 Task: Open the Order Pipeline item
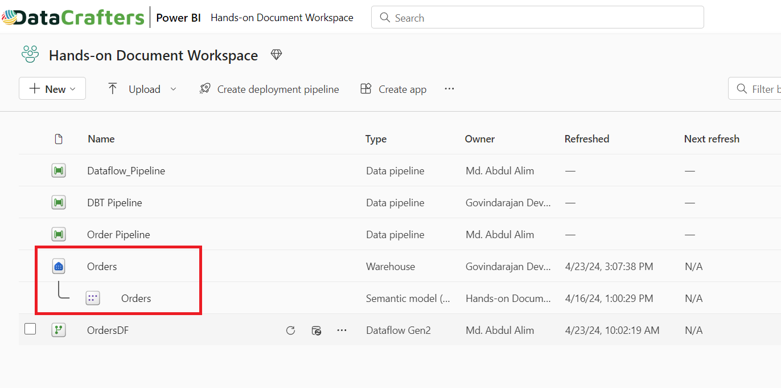[x=118, y=234]
